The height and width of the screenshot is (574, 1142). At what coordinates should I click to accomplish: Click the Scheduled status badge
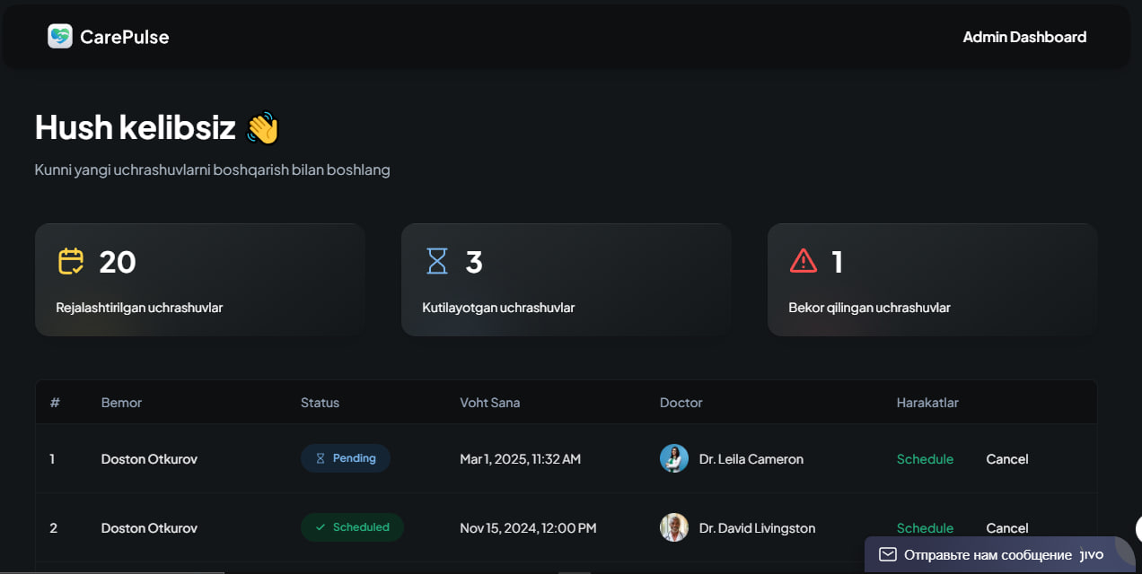coord(352,527)
